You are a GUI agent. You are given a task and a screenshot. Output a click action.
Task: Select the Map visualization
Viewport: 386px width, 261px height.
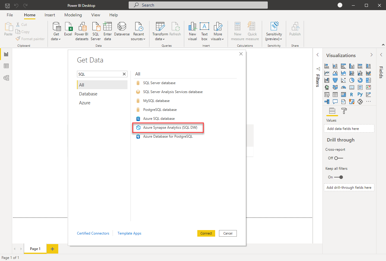coord(327,87)
